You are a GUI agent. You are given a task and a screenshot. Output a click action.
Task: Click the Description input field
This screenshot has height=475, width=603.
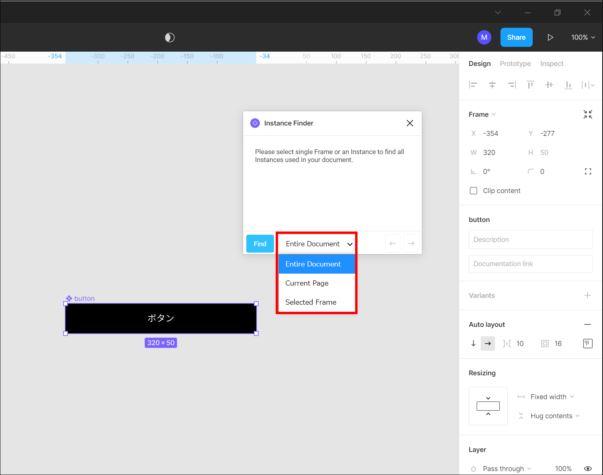click(530, 239)
